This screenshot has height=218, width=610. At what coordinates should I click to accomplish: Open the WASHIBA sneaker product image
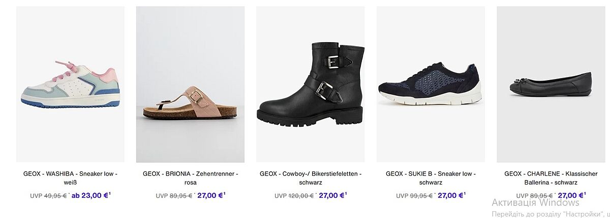[70, 84]
